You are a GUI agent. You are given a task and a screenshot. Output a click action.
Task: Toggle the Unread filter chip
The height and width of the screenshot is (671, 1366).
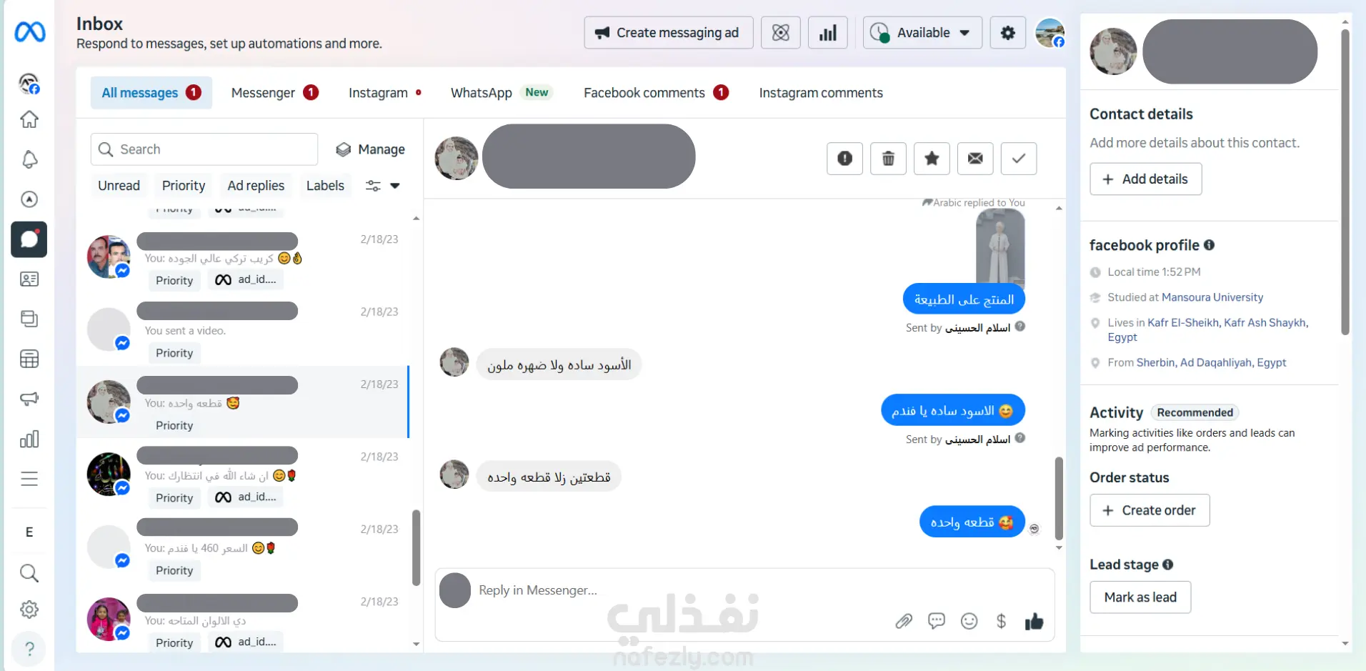pos(119,186)
